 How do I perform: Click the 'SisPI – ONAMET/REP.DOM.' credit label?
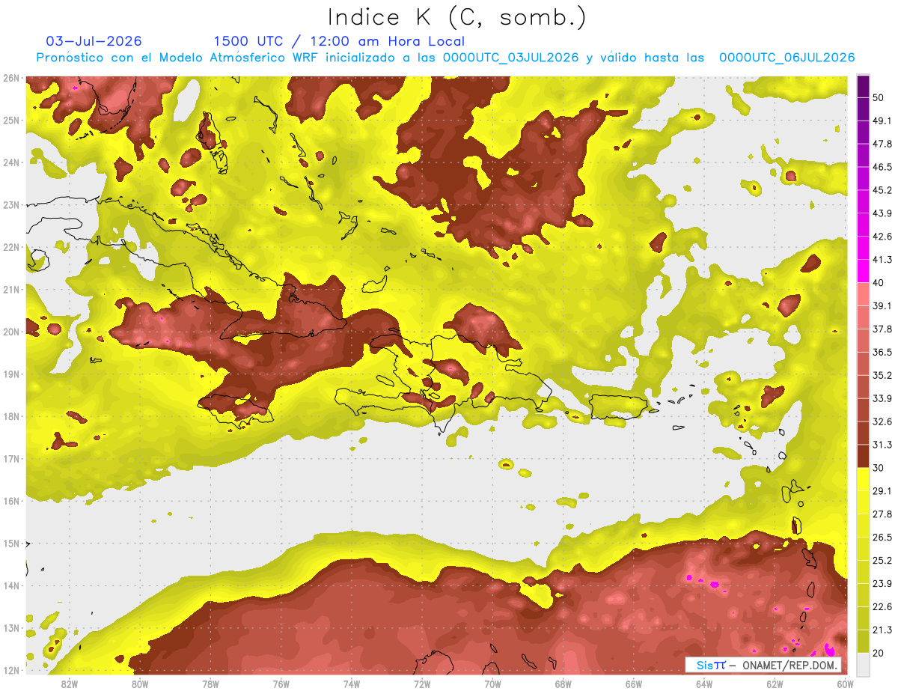[763, 665]
